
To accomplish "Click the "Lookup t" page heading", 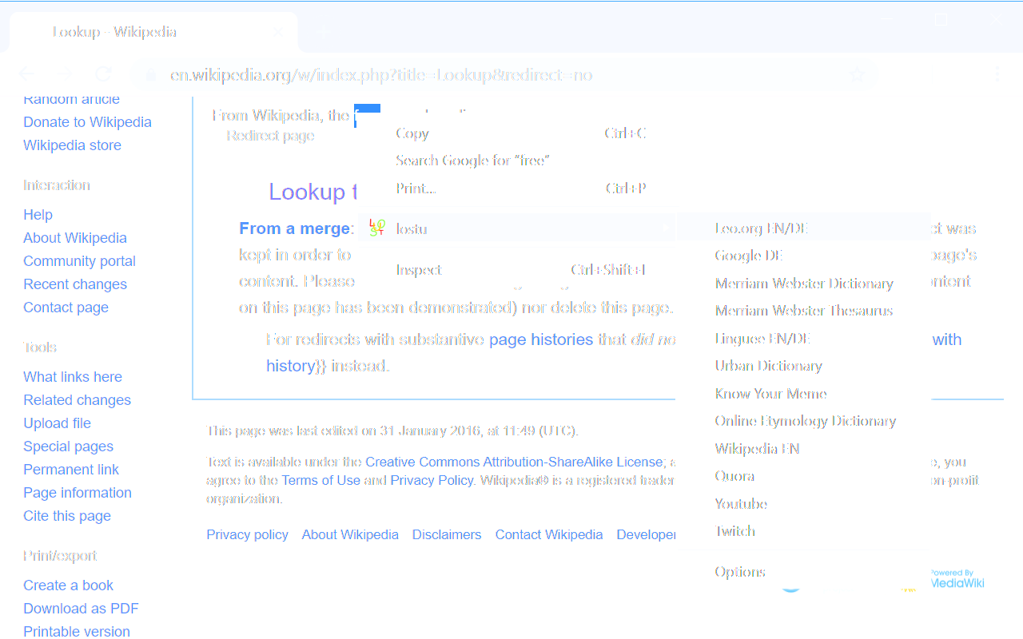I will click(x=312, y=192).
